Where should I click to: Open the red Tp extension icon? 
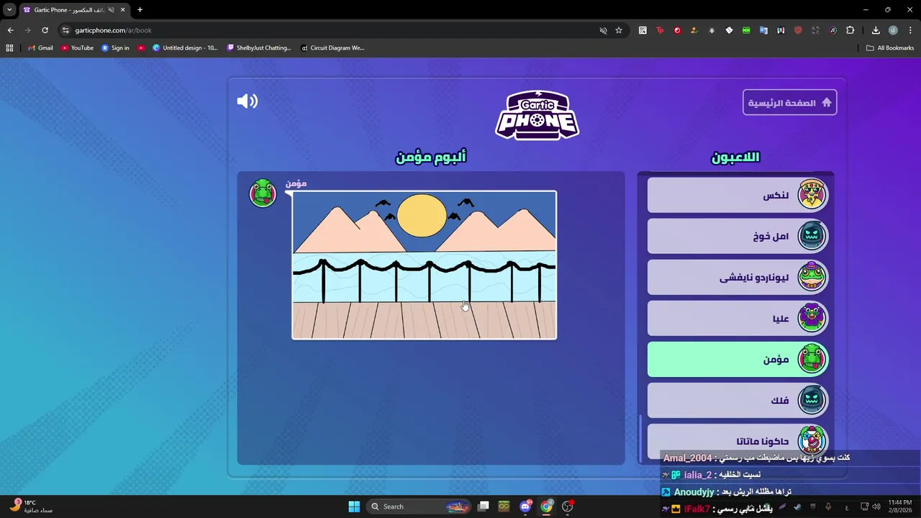click(x=660, y=30)
